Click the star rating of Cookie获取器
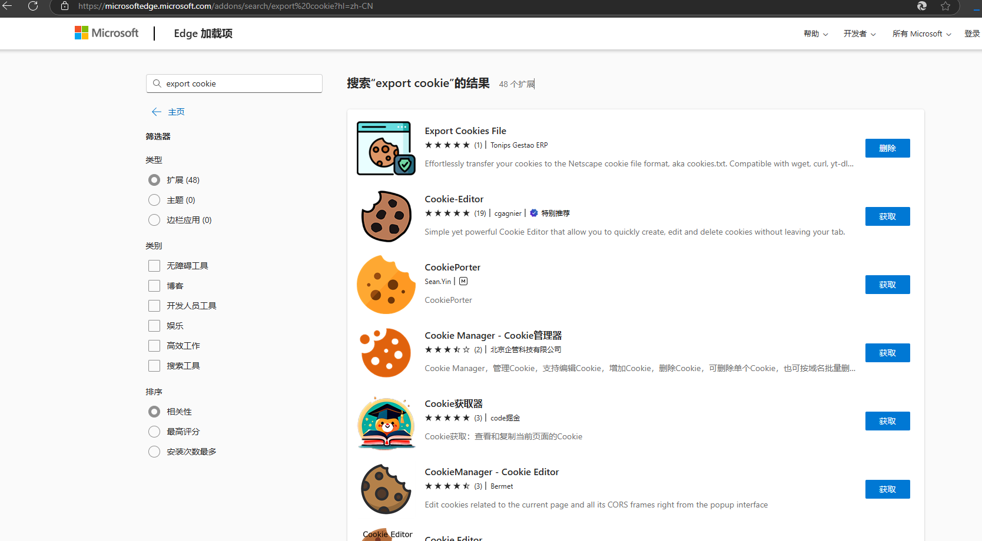 447,418
